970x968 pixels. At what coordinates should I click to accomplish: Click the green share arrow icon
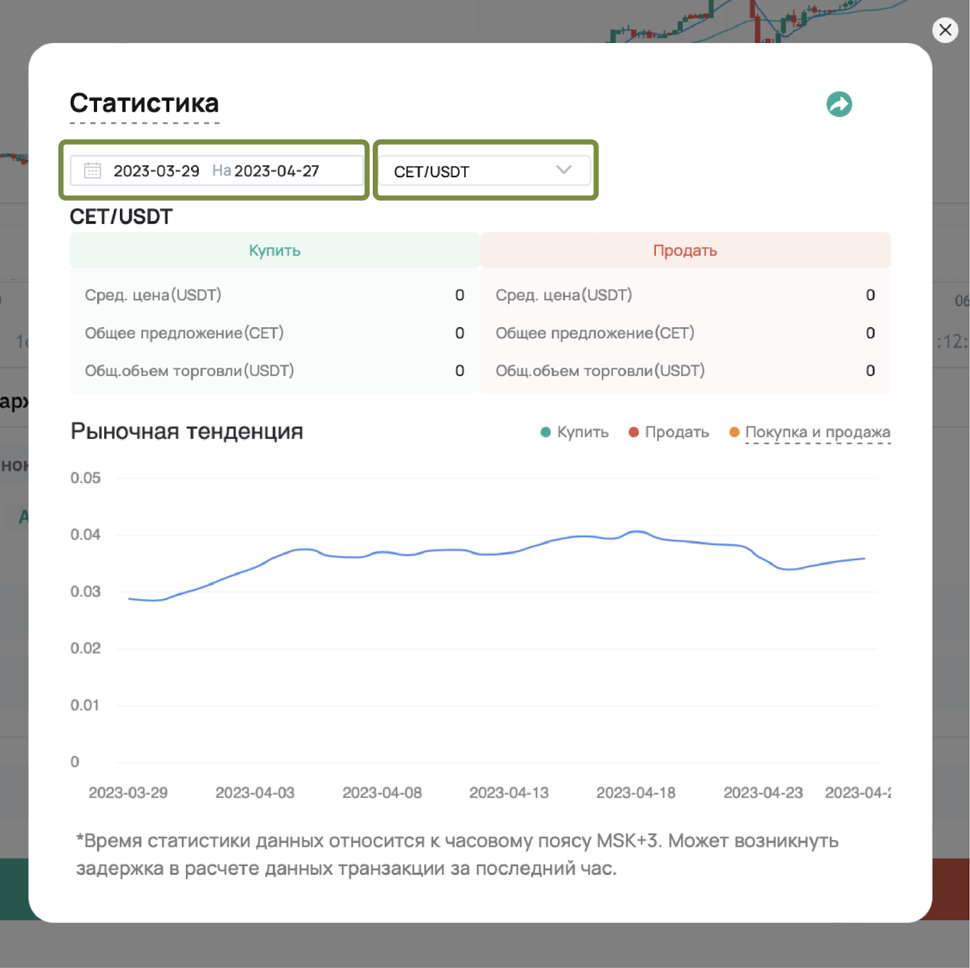click(838, 104)
